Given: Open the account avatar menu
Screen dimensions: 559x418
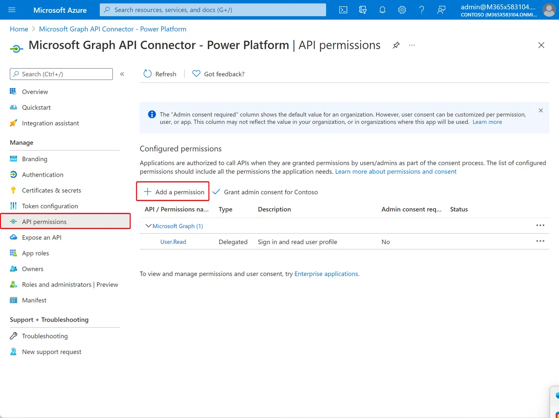Looking at the screenshot, I should pyautogui.click(x=549, y=10).
